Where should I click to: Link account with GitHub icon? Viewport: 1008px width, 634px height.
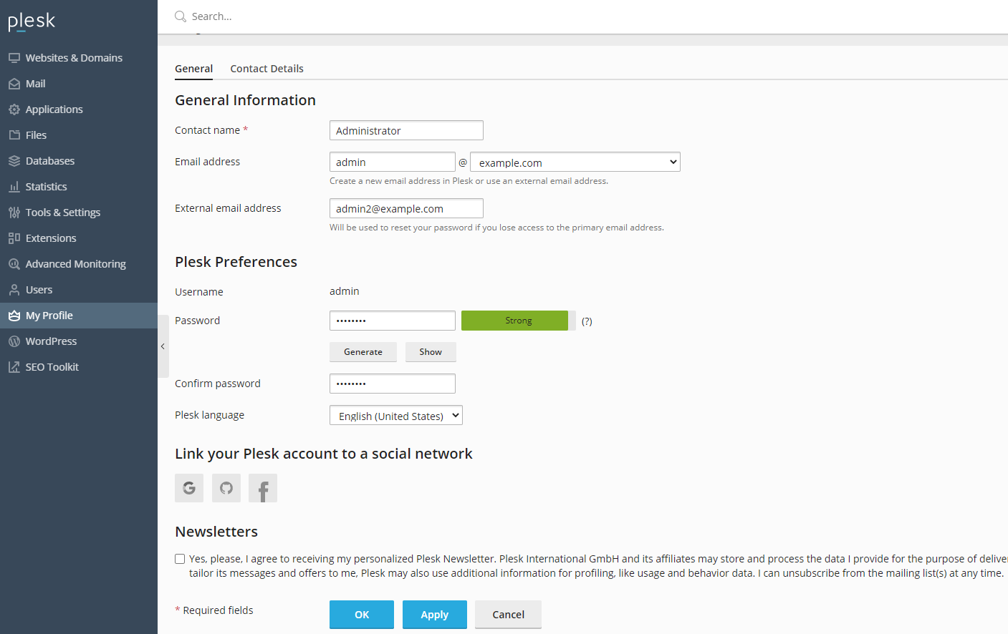pyautogui.click(x=226, y=488)
